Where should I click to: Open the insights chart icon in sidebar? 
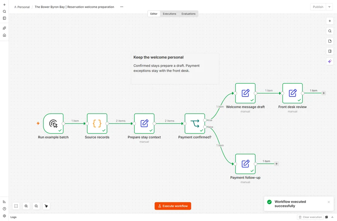4,202
